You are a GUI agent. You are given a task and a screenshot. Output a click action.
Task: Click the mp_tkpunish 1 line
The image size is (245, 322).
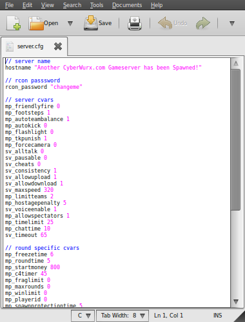26,138
